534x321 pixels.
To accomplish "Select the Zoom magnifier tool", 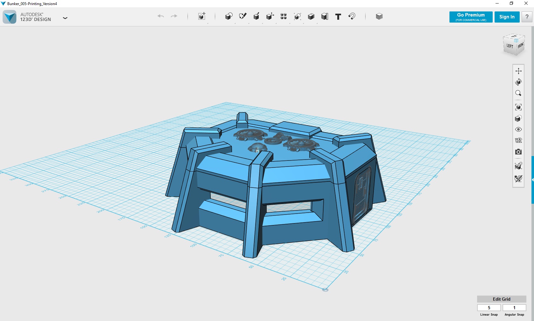I will 518,93.
